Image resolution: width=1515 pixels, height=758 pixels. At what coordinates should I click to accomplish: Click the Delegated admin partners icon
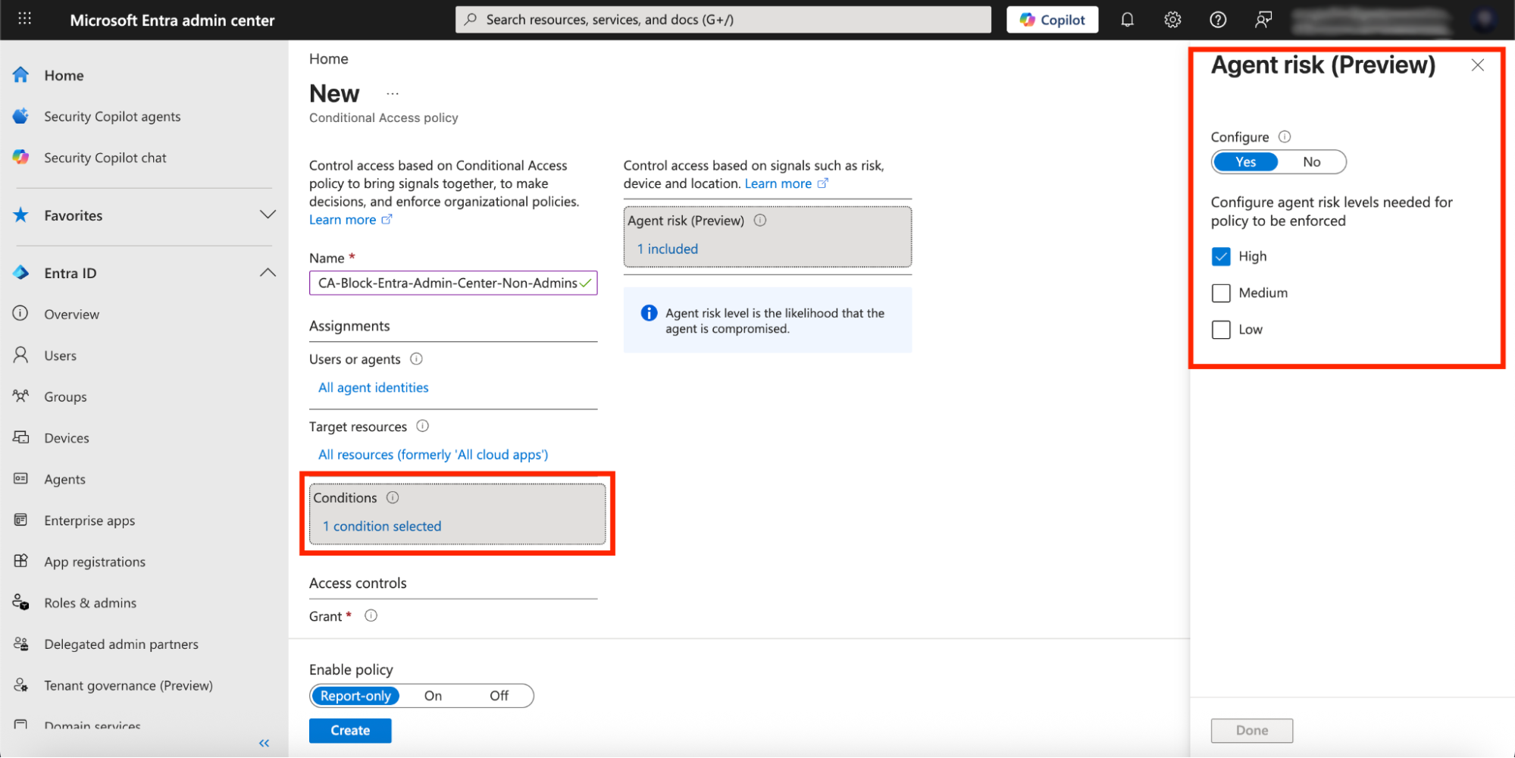[21, 644]
